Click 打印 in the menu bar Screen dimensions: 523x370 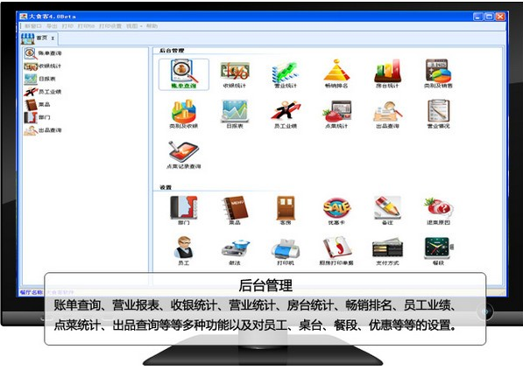pyautogui.click(x=67, y=26)
